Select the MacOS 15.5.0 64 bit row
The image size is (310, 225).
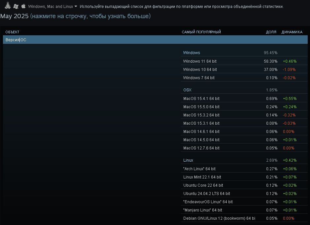tap(244, 107)
